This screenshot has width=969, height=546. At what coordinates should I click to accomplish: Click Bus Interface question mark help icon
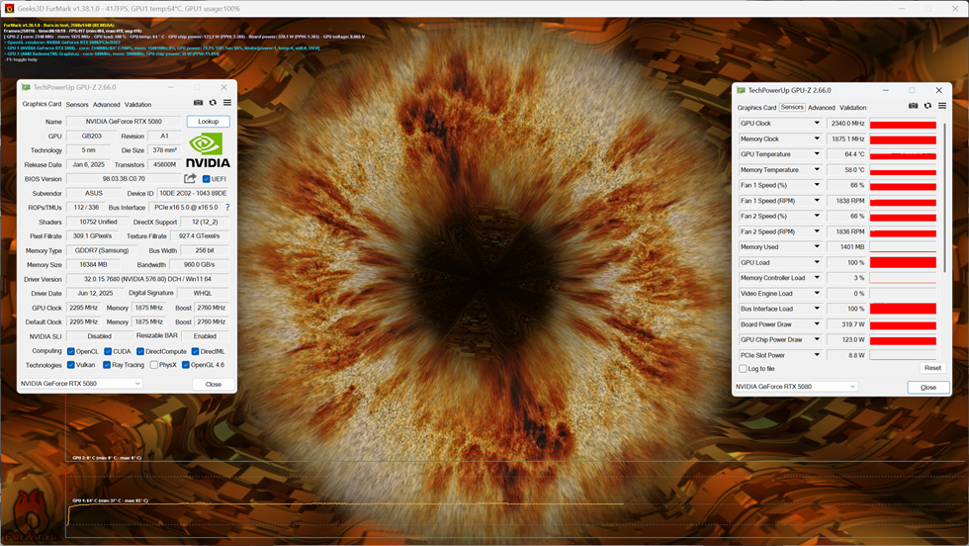227,207
